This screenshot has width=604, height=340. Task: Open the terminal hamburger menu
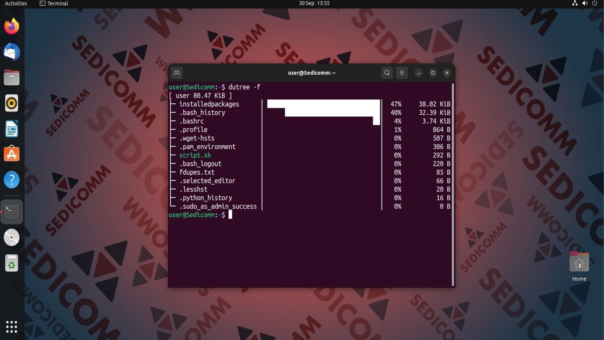[402, 73]
